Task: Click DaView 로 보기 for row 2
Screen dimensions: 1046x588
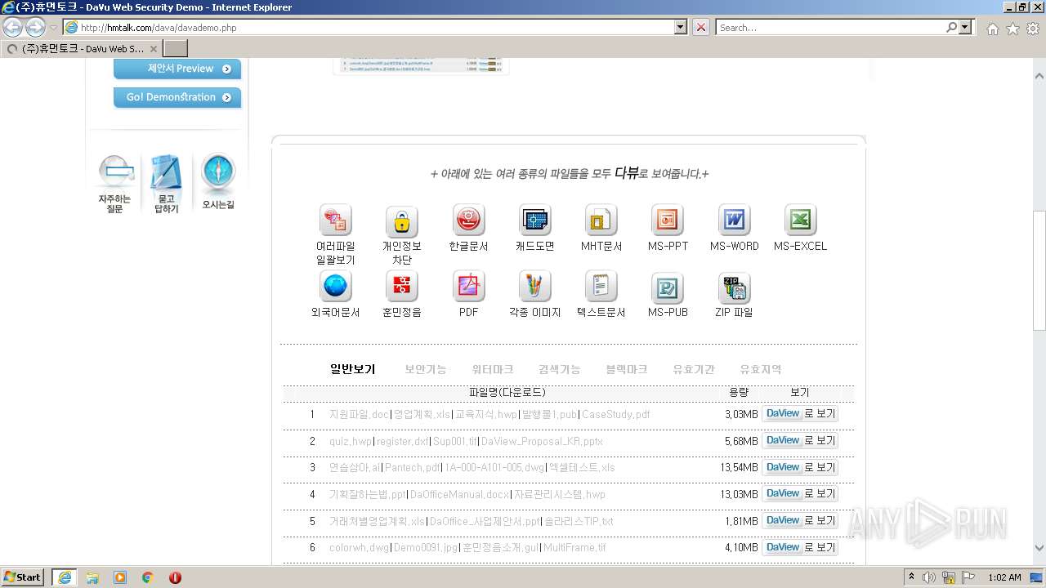Action: [x=800, y=441]
